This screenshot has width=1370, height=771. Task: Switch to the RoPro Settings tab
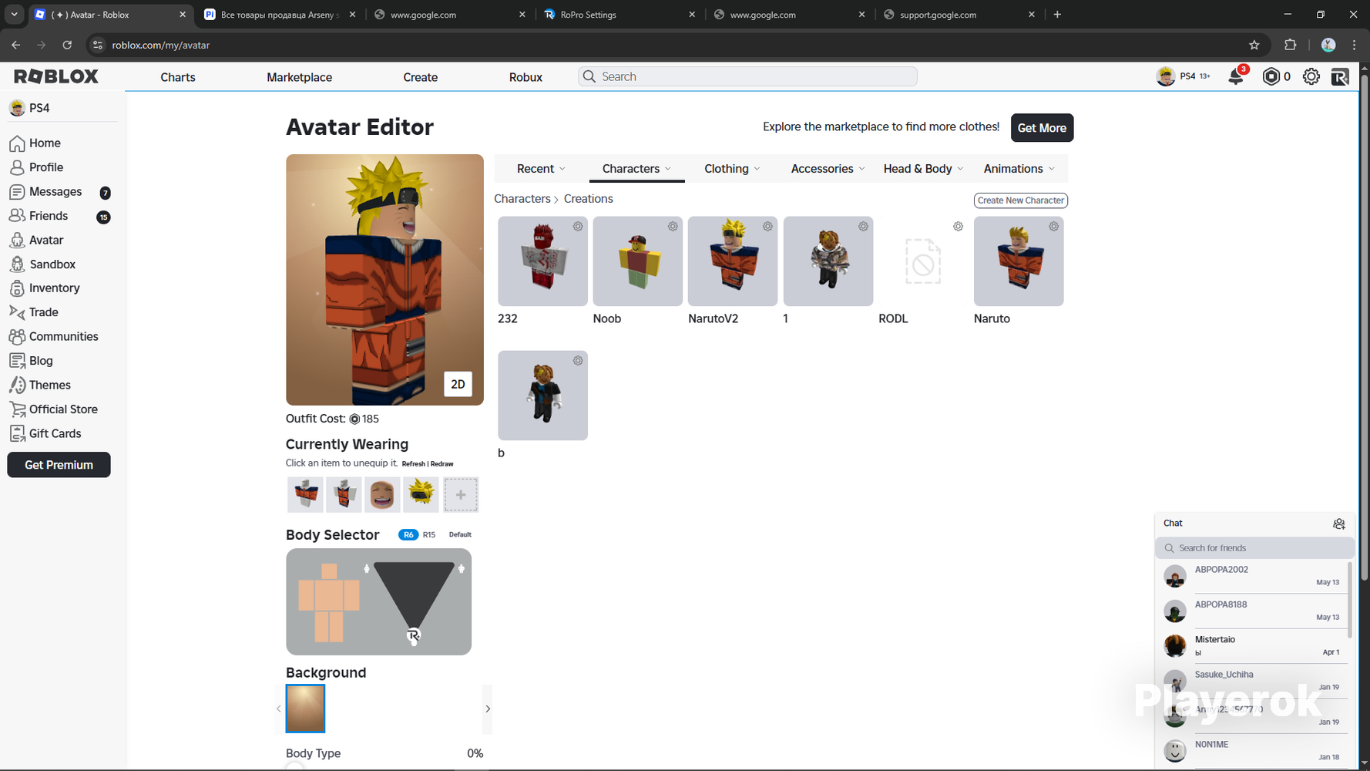click(619, 14)
